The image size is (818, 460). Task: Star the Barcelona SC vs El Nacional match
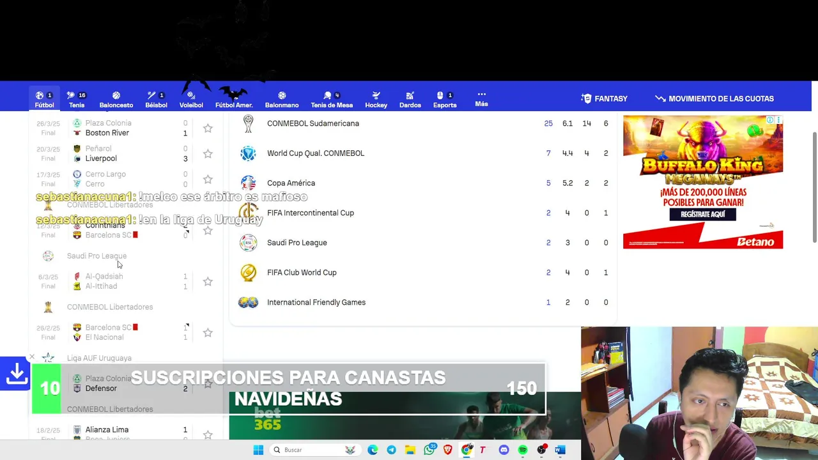208,333
